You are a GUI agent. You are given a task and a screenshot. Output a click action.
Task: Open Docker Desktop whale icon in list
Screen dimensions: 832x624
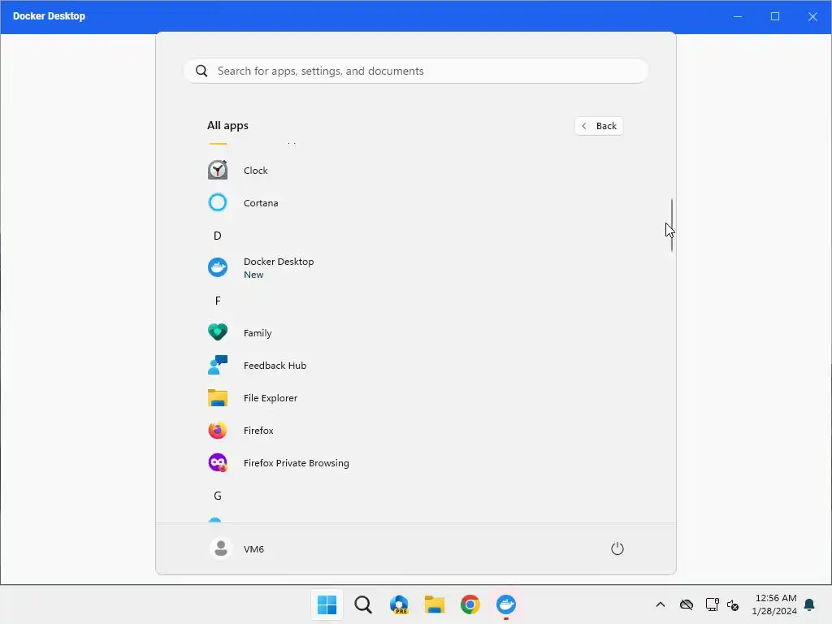coord(218,267)
